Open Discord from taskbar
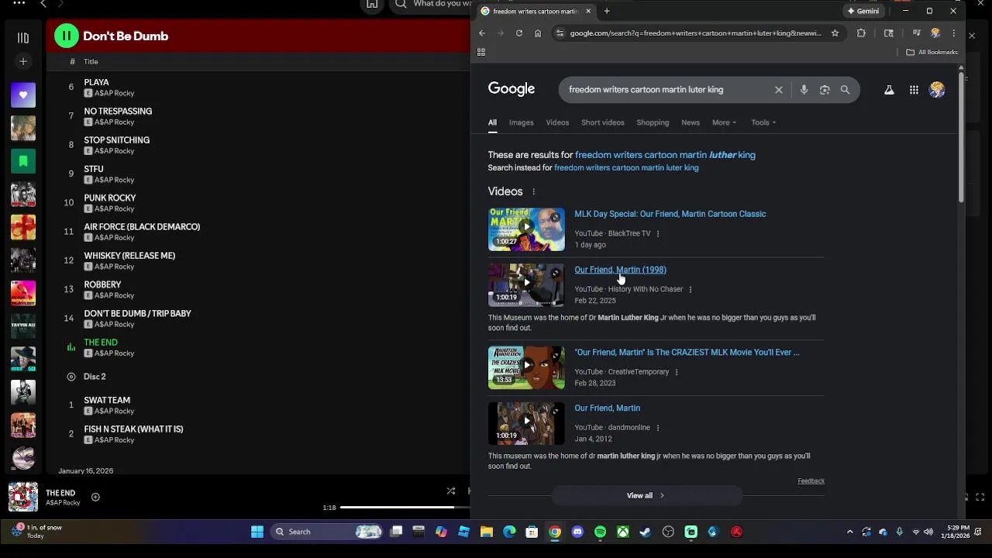Viewport: 992px width, 558px height. [x=577, y=532]
